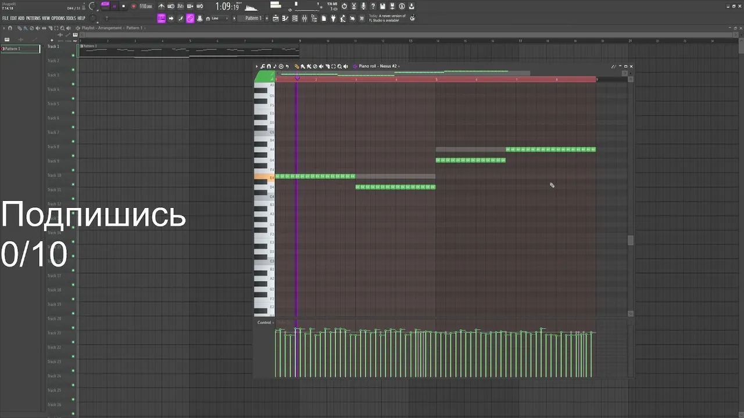
Task: Toggle loop recording icon
Action: click(x=199, y=6)
